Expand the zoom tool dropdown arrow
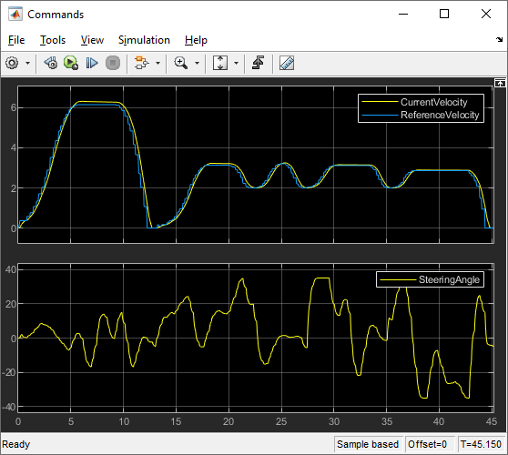The image size is (508, 455). 197,63
